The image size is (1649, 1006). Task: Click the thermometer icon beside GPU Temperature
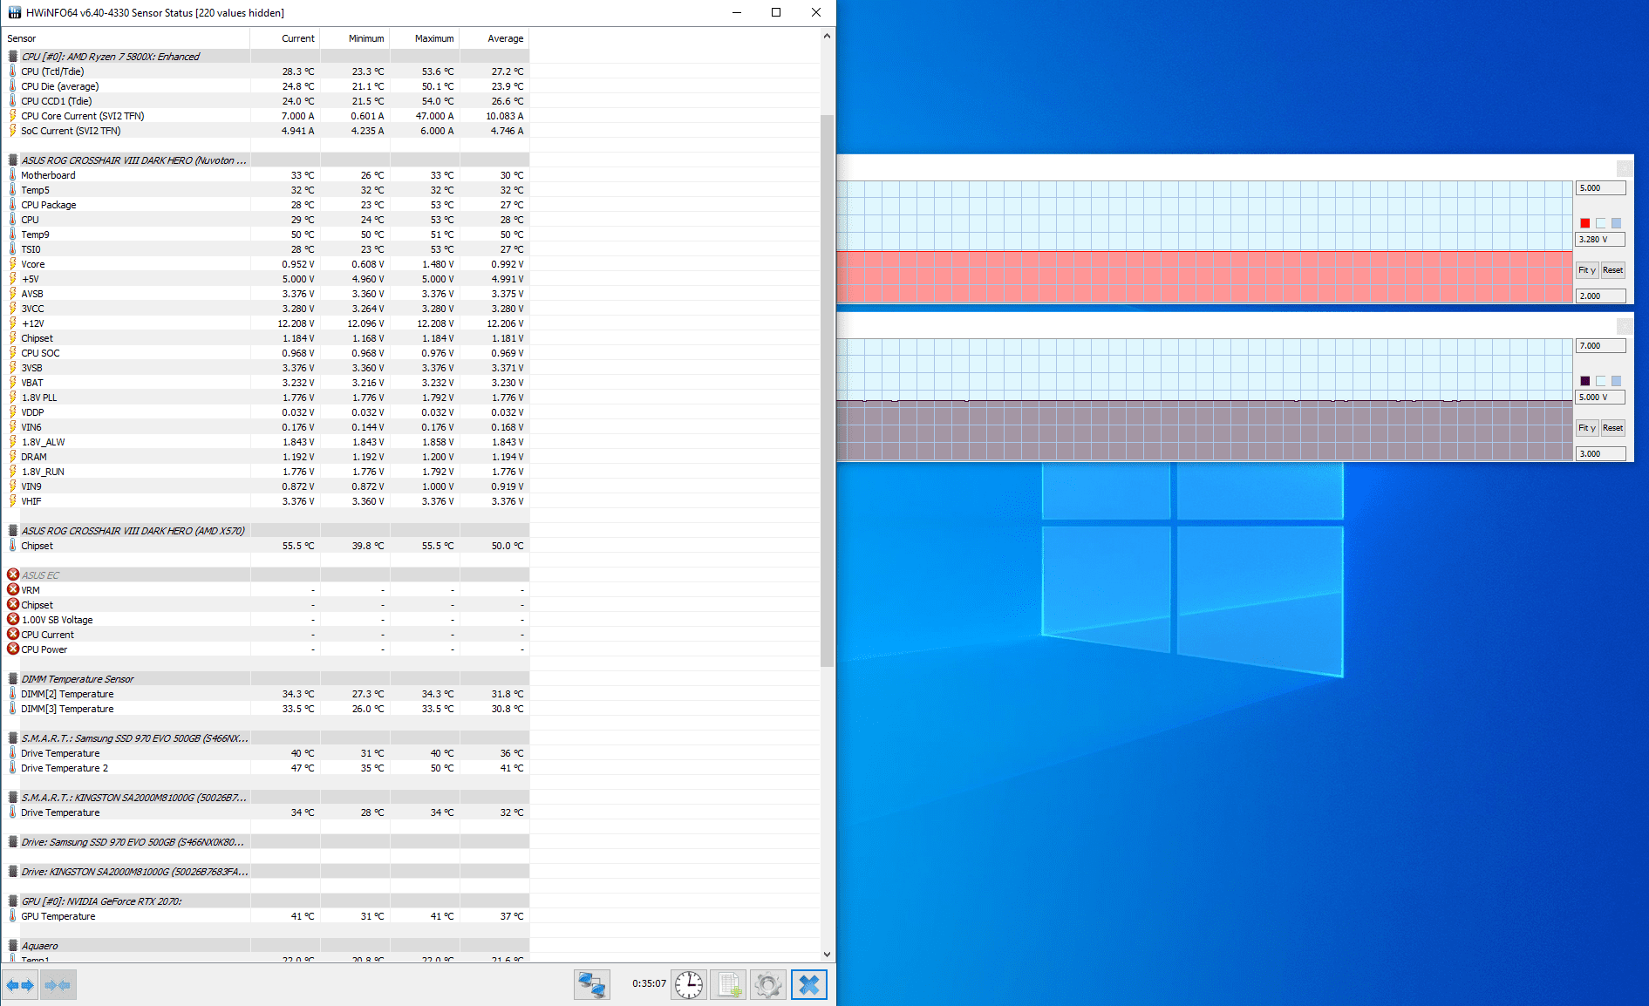(x=13, y=916)
